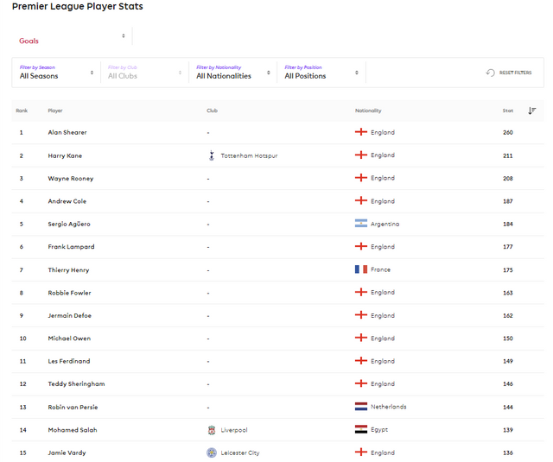The width and height of the screenshot is (553, 462).
Task: Expand the Filter by Season dropdown
Action: [56, 73]
